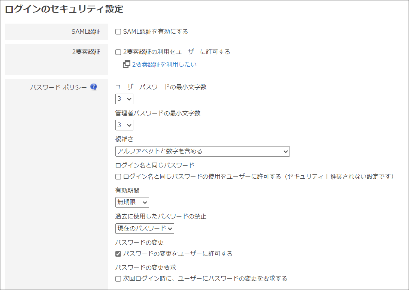Click the 複雑さ field heading
The image size is (409, 290).
click(x=124, y=139)
